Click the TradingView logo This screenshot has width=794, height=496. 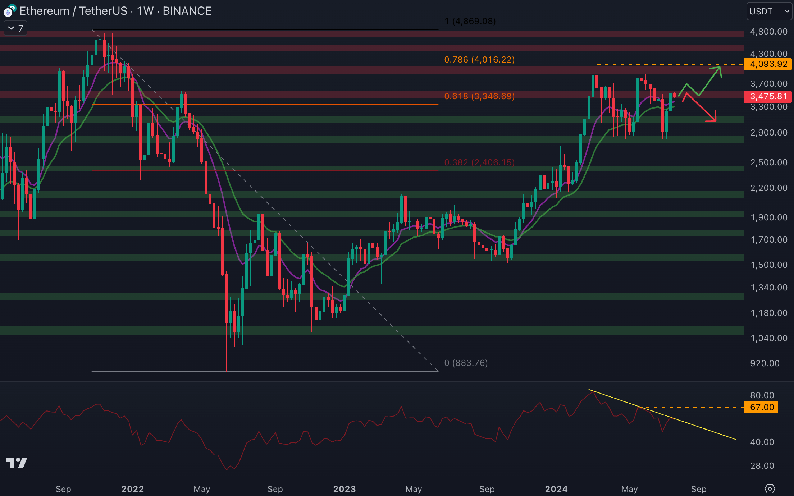[17, 463]
